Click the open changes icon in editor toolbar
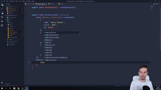The height and width of the screenshot is (90, 161). [154, 4]
